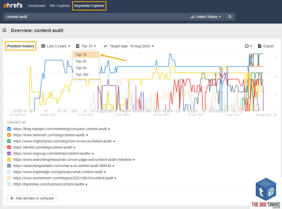This screenshot has width=282, height=209.
Task: Click the 28 Aug 2019 axis date label
Action: [17, 115]
